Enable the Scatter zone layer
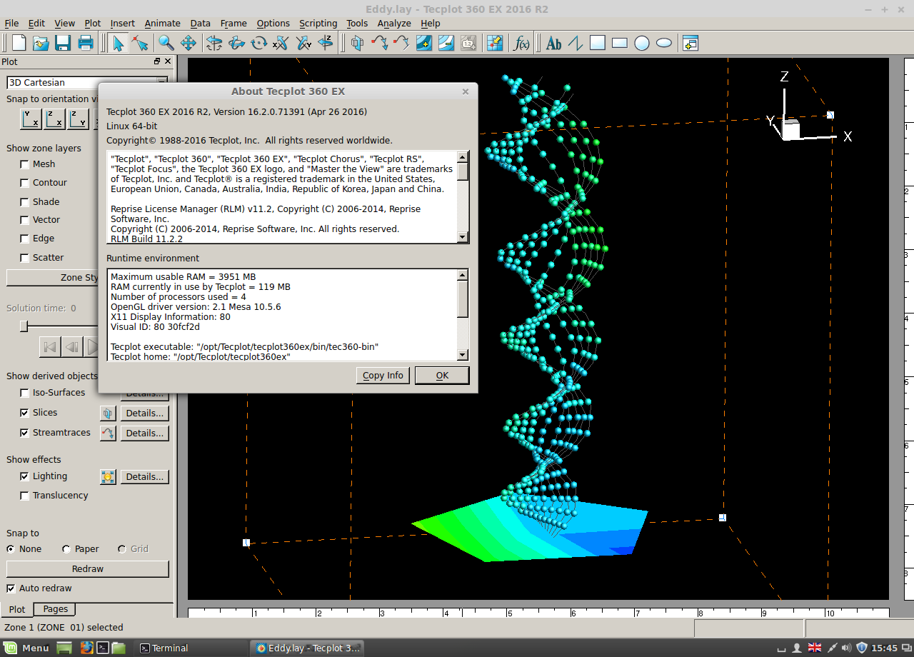Screen dimensions: 914x657 [x=25, y=258]
